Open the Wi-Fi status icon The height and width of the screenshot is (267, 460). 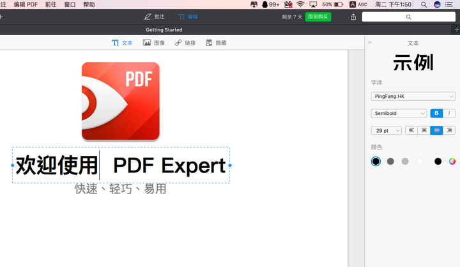300,4
